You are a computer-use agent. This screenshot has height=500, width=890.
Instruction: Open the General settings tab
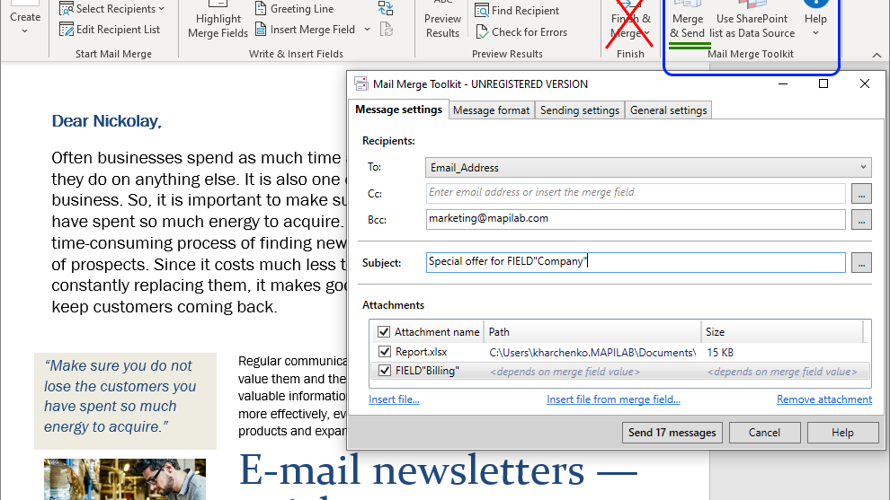point(668,110)
